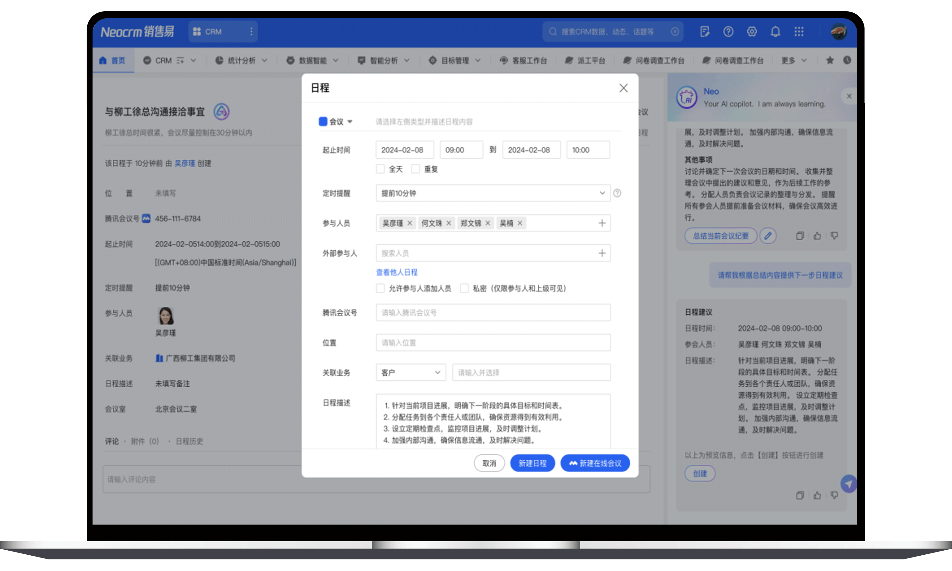Screen dimensions: 952x571
Task: Click the Neo send arrow button
Action: [x=848, y=484]
